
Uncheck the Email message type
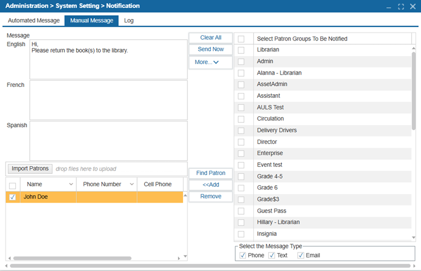click(x=301, y=255)
